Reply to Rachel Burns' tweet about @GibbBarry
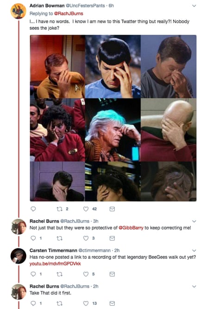The image size is (206, 309). [33, 238]
